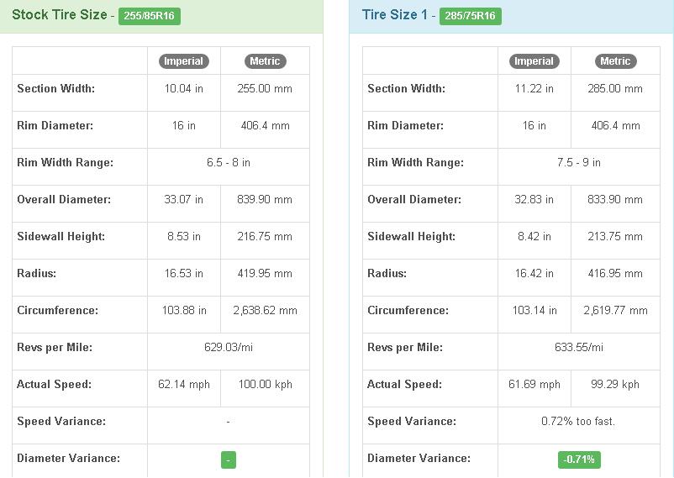674x478 pixels.
Task: Click the 32.83 in overall diameter cell
Action: pyautogui.click(x=534, y=199)
